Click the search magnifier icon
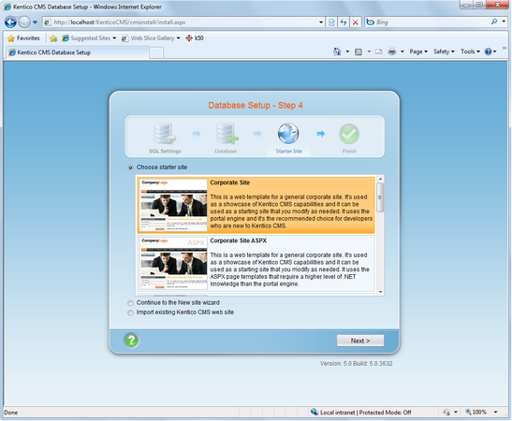The width and height of the screenshot is (512, 421). [x=494, y=22]
